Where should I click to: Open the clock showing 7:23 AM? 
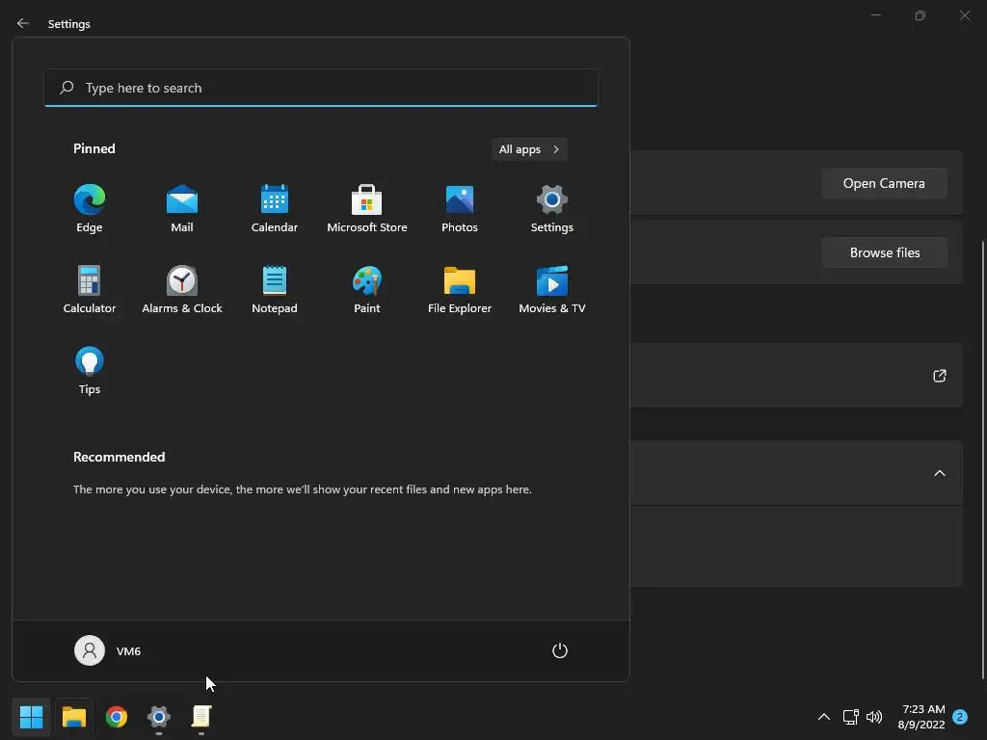[x=921, y=717]
